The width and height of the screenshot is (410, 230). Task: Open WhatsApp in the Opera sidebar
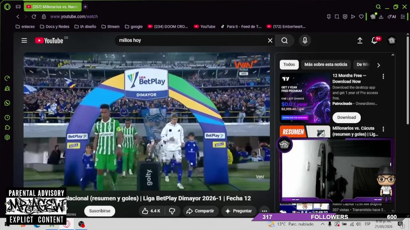tap(7, 103)
